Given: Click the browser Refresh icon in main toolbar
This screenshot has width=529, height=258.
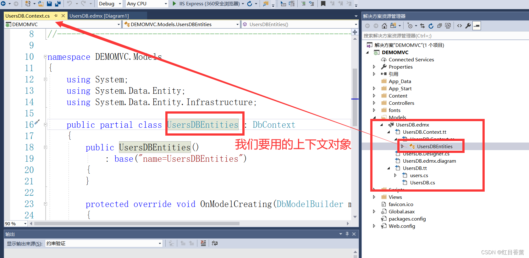Looking at the screenshot, I should (250, 4).
